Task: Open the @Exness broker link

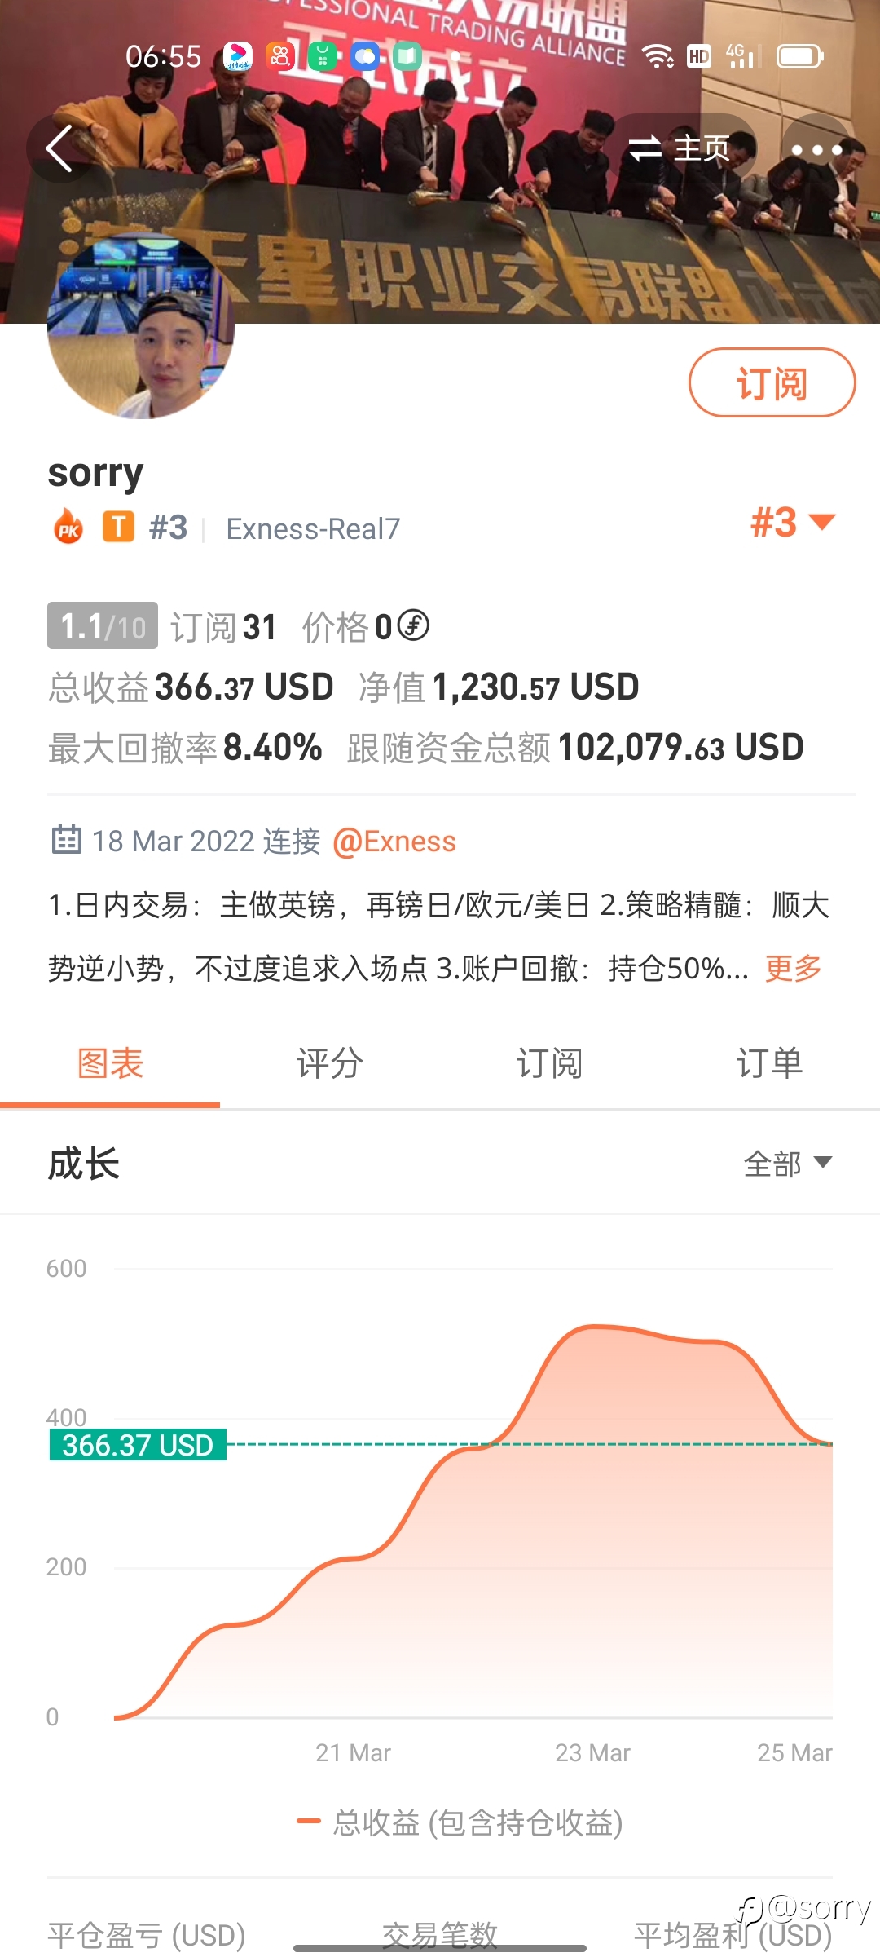Action: click(394, 841)
